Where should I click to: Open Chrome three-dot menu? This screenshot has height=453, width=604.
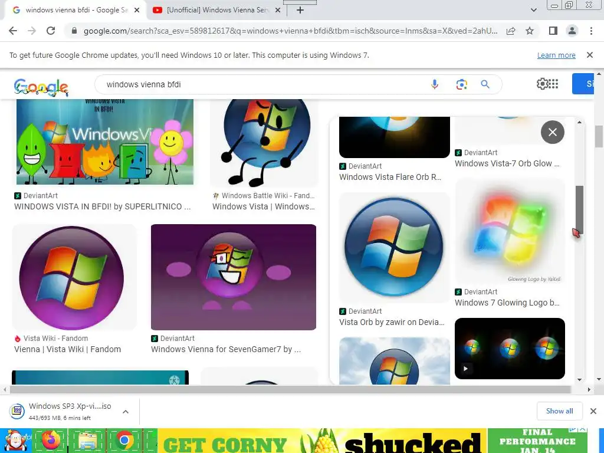591,31
